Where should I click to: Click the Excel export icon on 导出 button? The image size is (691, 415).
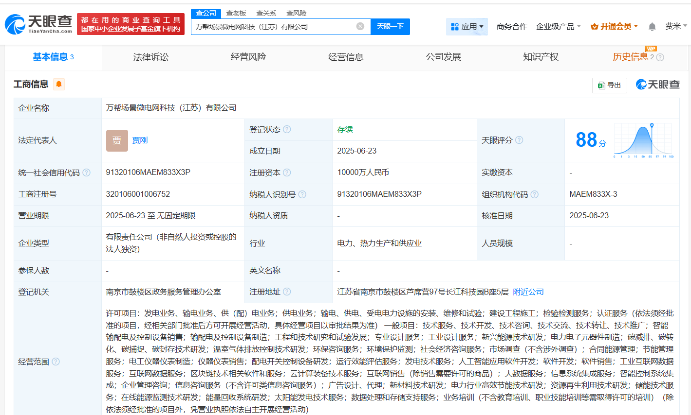click(602, 85)
